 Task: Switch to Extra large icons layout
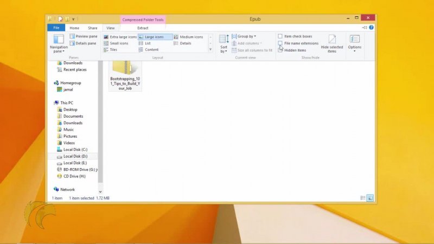click(x=120, y=37)
